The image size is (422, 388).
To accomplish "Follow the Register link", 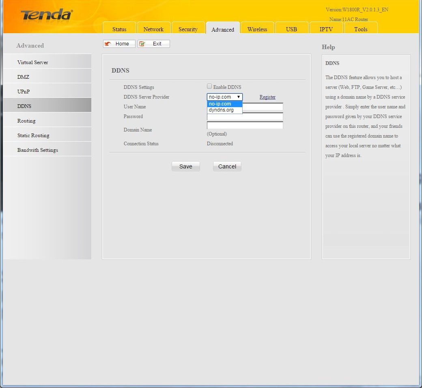I will click(267, 97).
